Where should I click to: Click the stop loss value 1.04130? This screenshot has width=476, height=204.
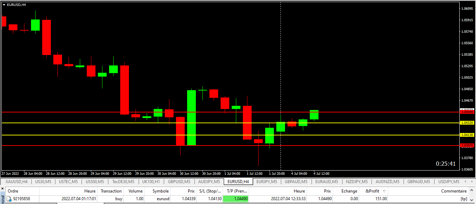pos(215,199)
